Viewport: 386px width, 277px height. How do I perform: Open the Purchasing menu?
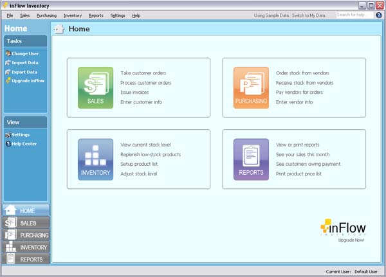46,15
